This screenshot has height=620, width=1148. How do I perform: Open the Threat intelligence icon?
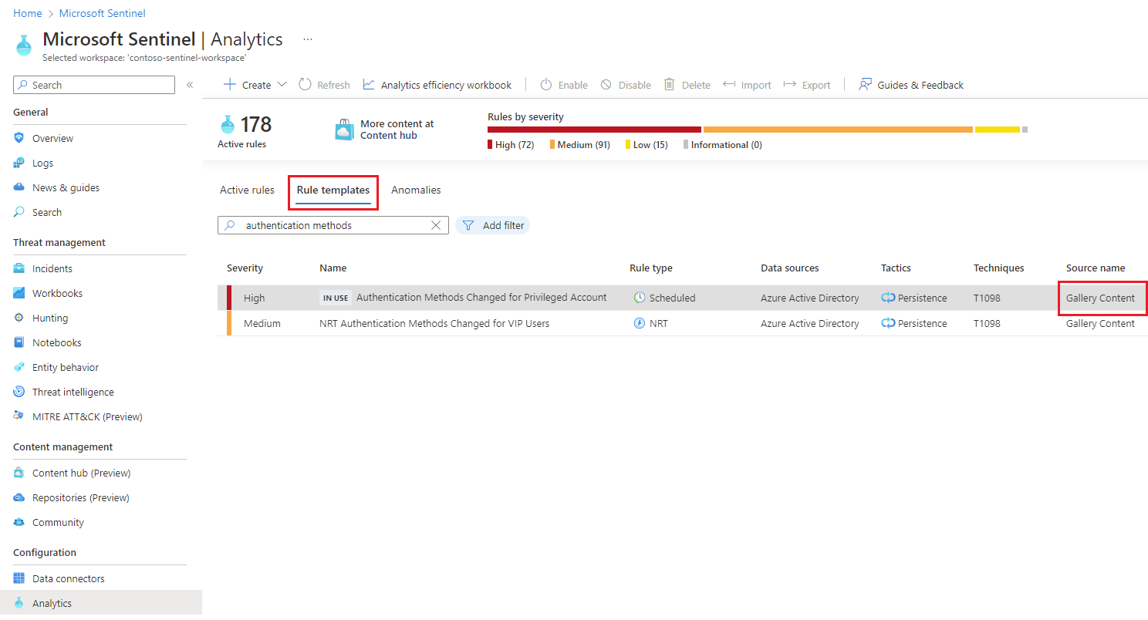[19, 392]
